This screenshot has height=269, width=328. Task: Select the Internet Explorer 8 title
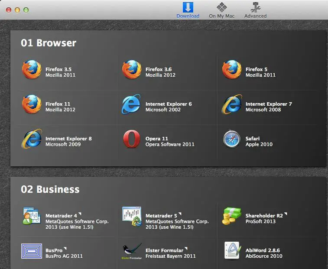(68, 139)
